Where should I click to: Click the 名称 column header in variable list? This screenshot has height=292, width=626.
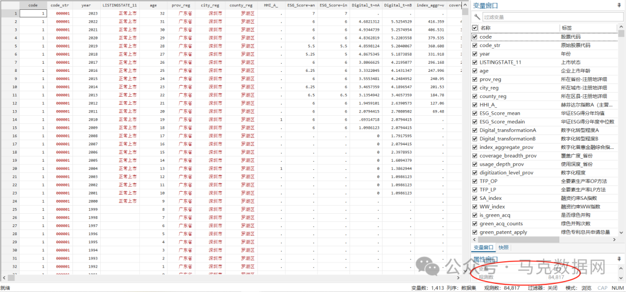518,28
